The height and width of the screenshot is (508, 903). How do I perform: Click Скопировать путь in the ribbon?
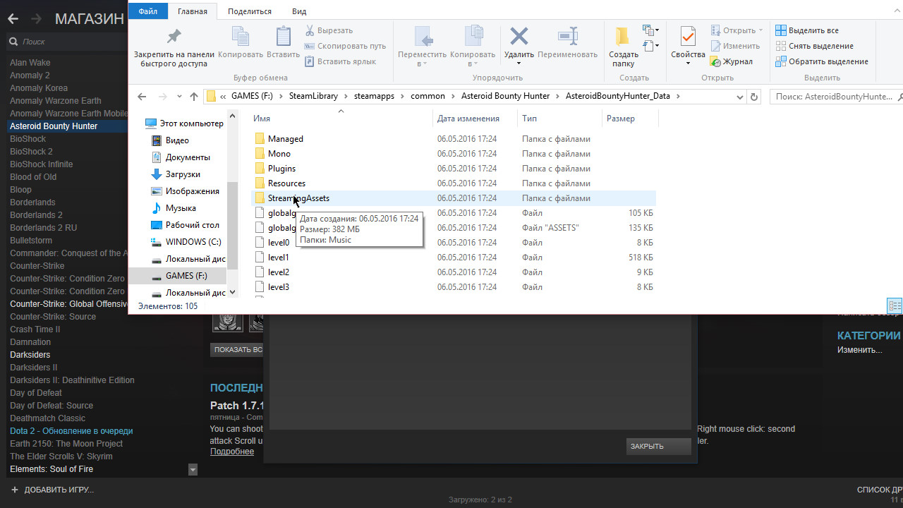click(x=345, y=46)
